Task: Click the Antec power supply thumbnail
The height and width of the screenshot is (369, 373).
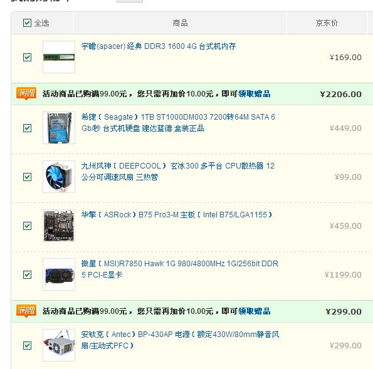Action: tap(59, 345)
